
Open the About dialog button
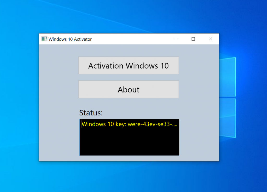pyautogui.click(x=129, y=89)
